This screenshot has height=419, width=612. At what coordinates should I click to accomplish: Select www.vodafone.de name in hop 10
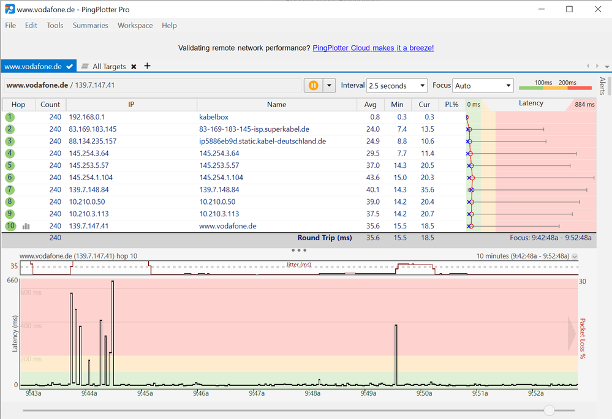(x=228, y=226)
